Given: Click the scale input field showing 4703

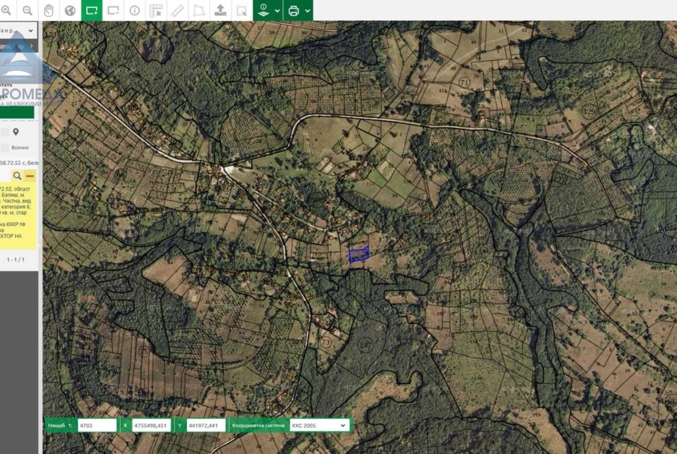Looking at the screenshot, I should pos(97,425).
